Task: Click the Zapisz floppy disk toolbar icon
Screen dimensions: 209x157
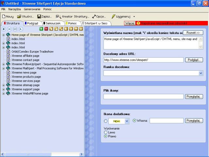Action: coord(39,17)
